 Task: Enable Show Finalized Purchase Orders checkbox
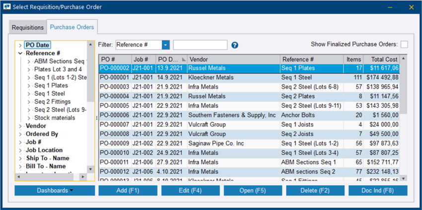tap(404, 45)
